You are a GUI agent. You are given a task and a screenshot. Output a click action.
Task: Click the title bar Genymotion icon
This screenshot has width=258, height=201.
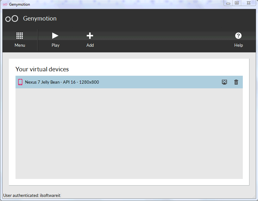[x=5, y=4]
